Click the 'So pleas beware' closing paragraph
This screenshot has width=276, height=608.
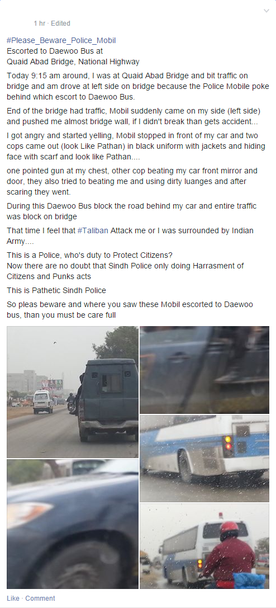tap(130, 309)
